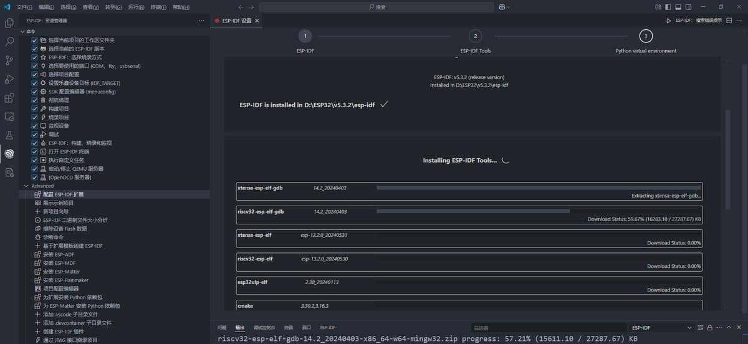This screenshot has height=344, width=748.
Task: Click the output panel filter field
Action: pyautogui.click(x=549, y=327)
